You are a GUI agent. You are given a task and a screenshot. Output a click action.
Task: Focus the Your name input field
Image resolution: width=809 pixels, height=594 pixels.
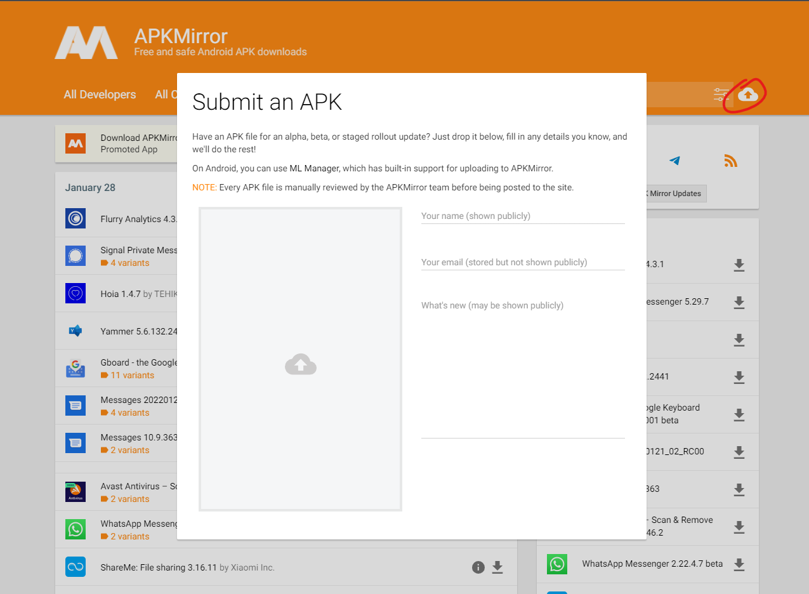click(523, 216)
